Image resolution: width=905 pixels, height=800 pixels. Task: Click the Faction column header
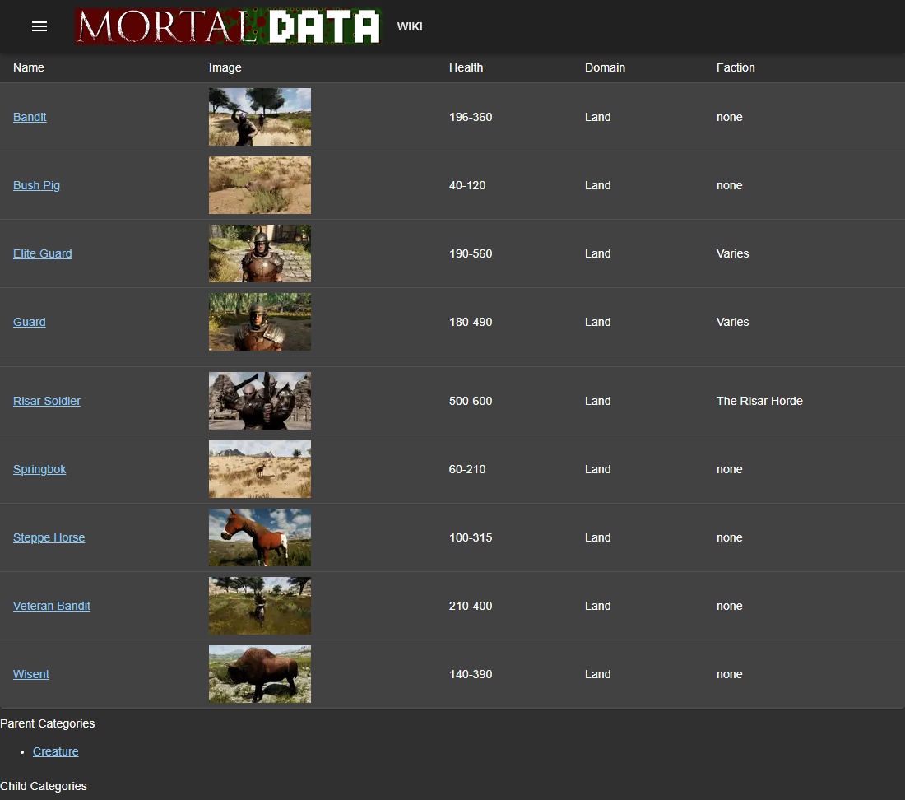coord(736,67)
